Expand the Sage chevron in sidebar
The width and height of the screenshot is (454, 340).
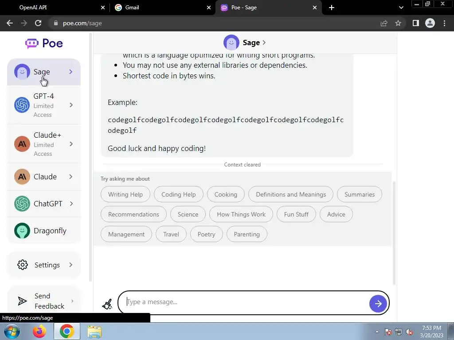[71, 72]
